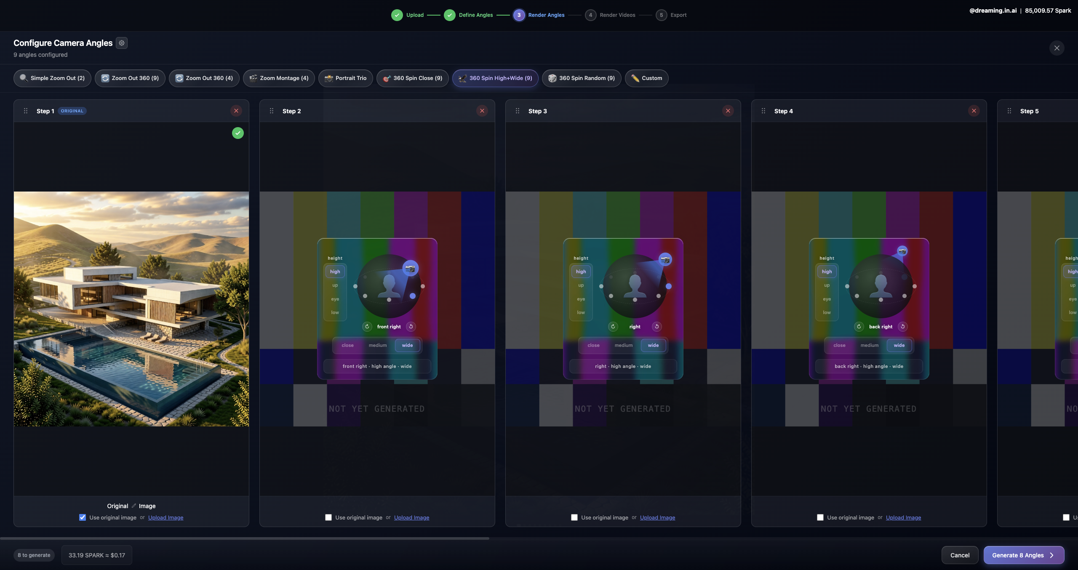Viewport: 1078px width, 570px height.
Task: Click the camera icon on Step 2 orbit sphere
Action: pos(411,267)
